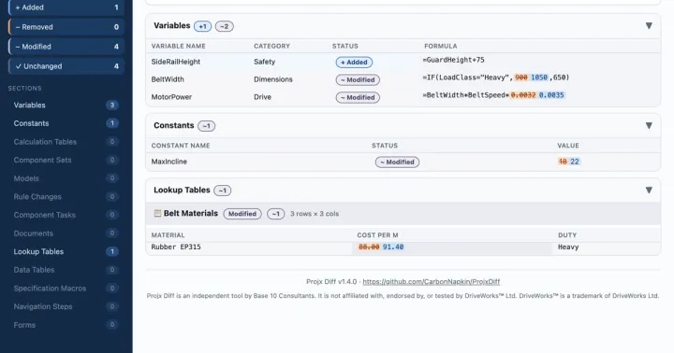
Task: Click the Belt Materials table title
Action: click(191, 213)
